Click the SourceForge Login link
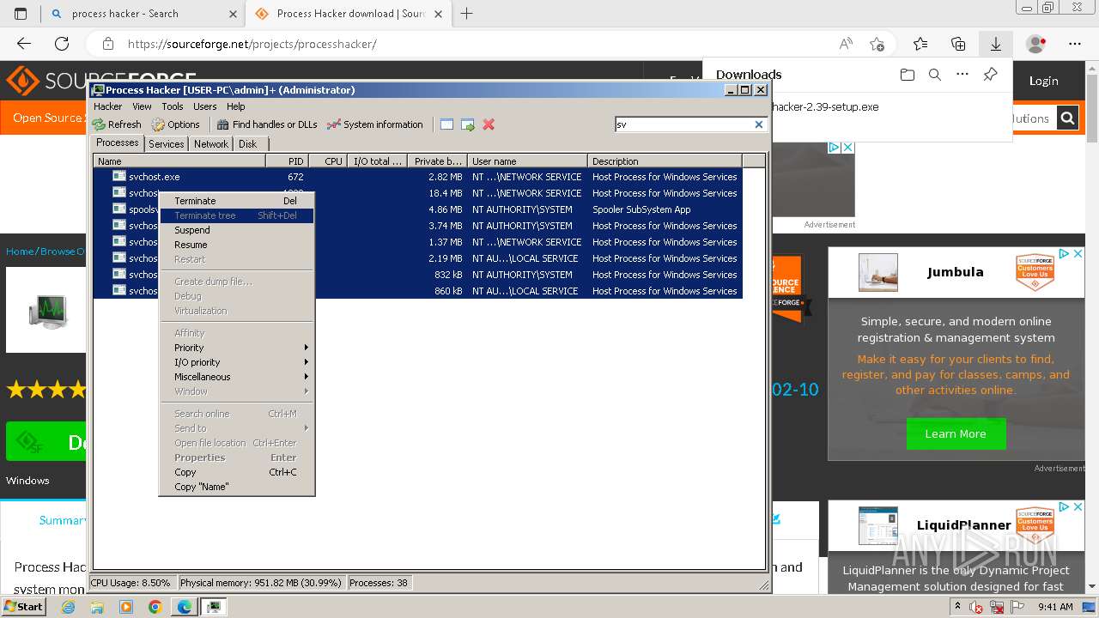This screenshot has height=618, width=1099. pos(1043,81)
